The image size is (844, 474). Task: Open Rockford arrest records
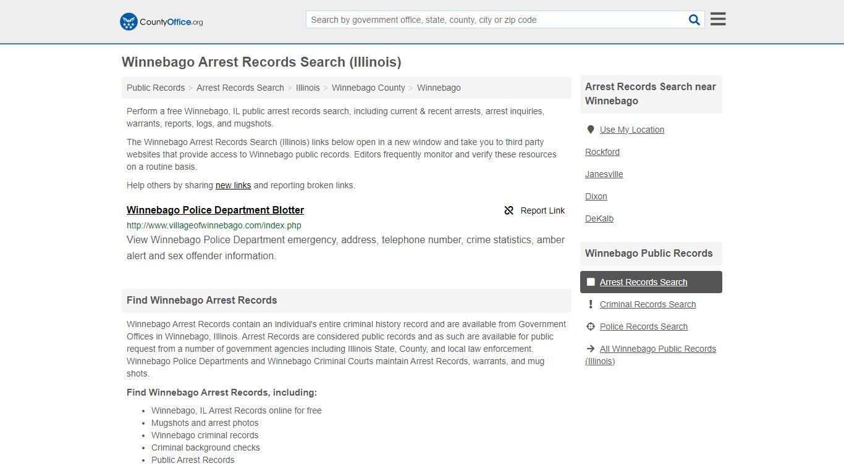coord(602,152)
